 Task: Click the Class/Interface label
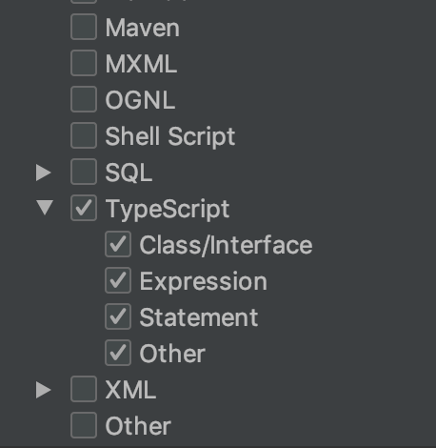pos(227,245)
